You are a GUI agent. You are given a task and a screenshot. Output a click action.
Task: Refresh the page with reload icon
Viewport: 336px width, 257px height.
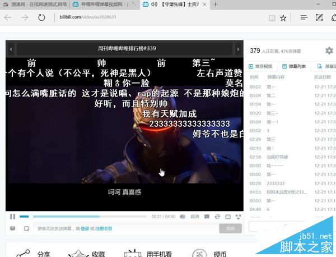pos(41,17)
